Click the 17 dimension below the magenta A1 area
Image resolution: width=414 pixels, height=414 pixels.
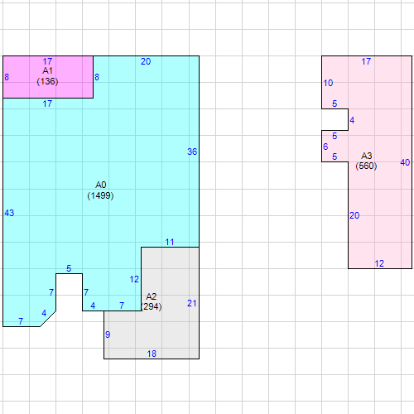coord(47,103)
